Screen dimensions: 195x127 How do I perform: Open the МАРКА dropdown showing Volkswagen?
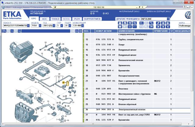click(185, 26)
